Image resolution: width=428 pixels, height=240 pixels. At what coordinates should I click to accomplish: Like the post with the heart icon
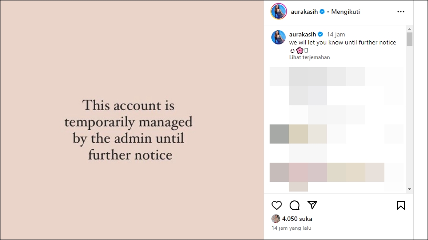(277, 205)
